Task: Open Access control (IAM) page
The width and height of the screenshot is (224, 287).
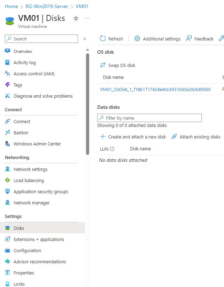Action: click(x=34, y=74)
